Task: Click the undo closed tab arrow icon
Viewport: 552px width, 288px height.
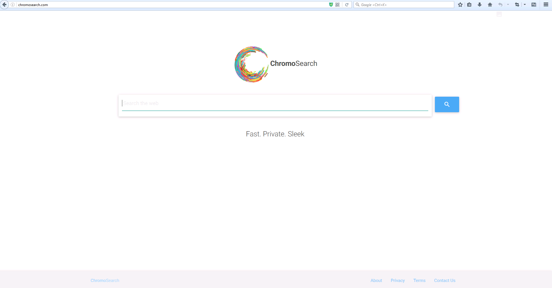Action: [500, 5]
